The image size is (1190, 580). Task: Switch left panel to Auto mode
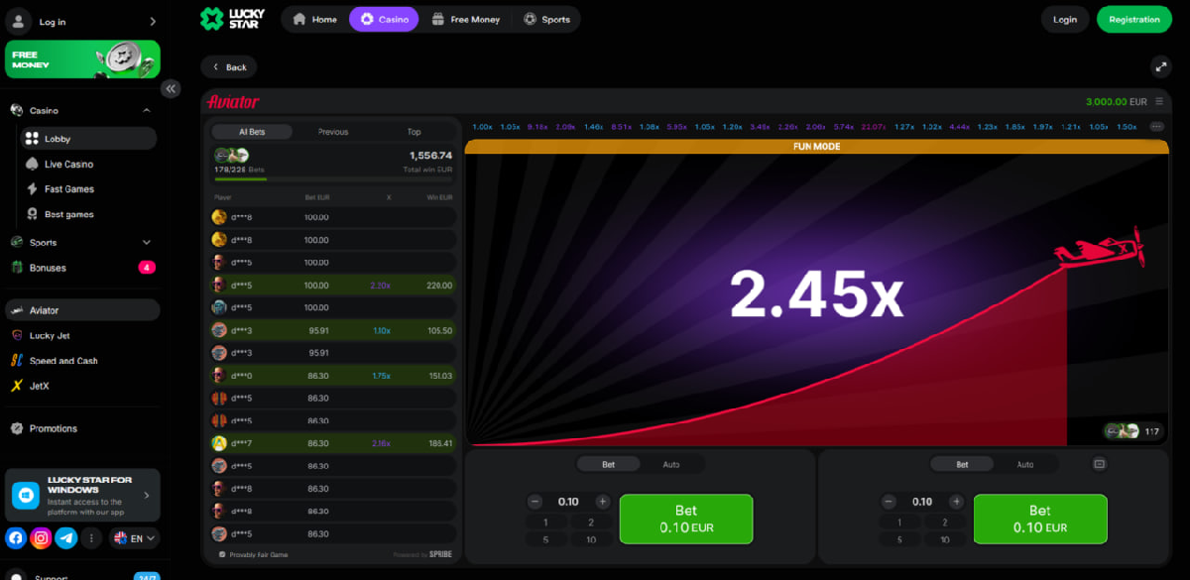point(671,464)
